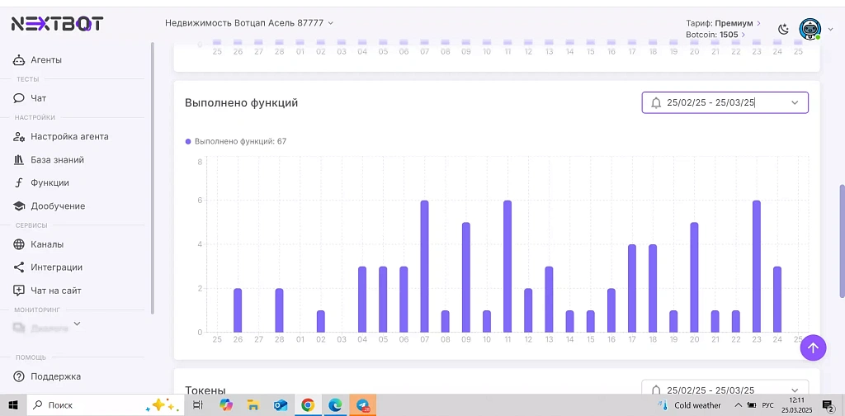Expand the agent selector Недвижимость Вотцап Асель

(x=248, y=23)
